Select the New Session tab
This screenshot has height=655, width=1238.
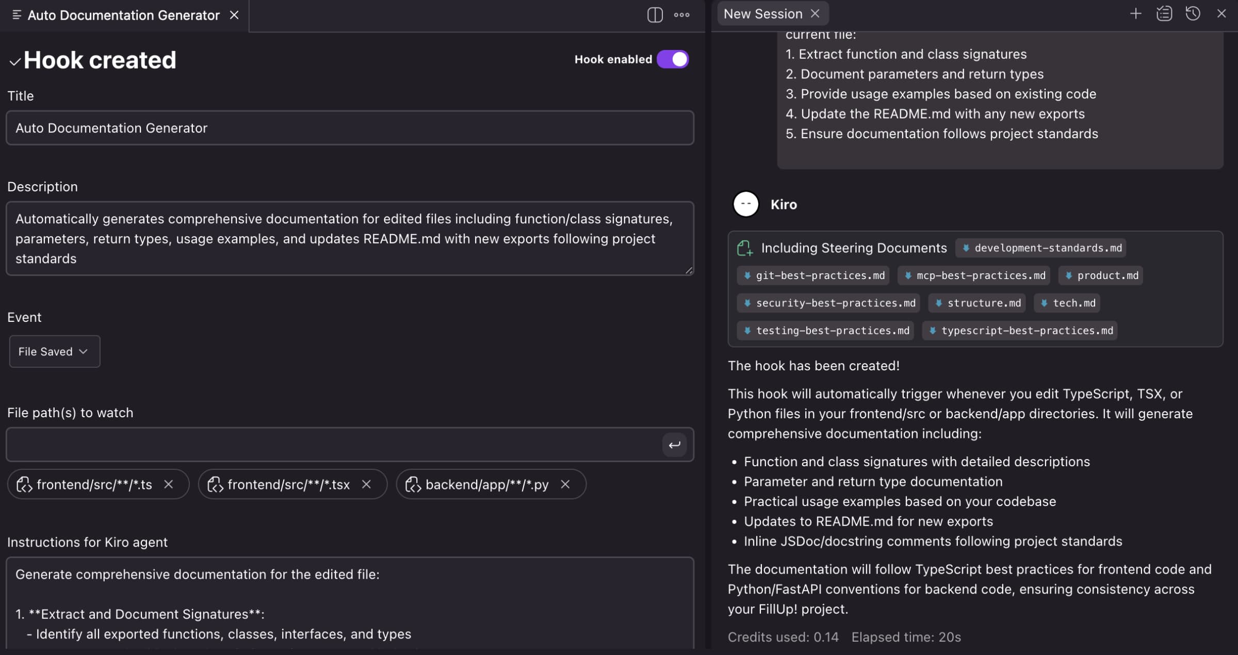[762, 13]
